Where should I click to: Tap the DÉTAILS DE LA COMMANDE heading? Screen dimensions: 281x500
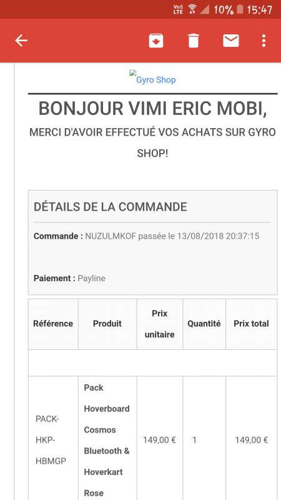(x=111, y=207)
